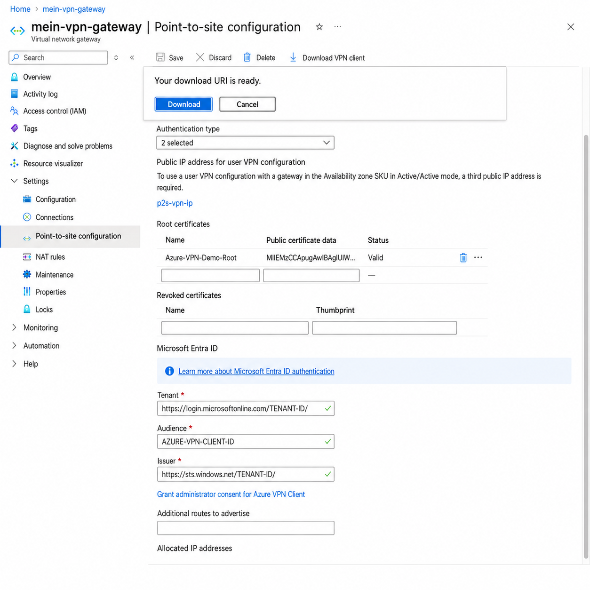Click the Overview icon in sidebar
The image size is (590, 590).
click(x=15, y=77)
